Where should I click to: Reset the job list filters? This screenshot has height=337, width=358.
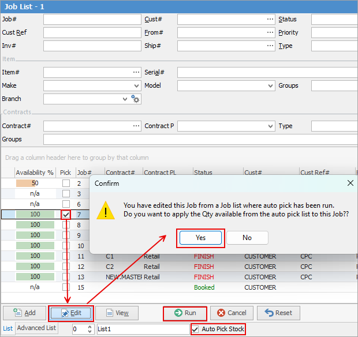(278, 313)
